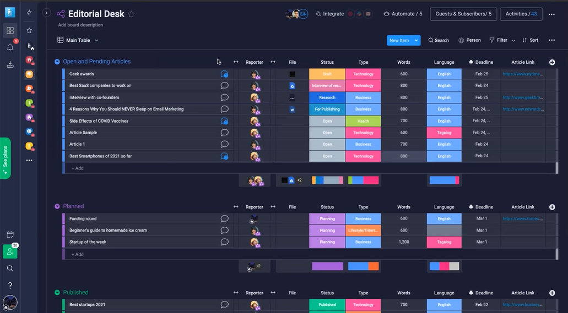Star the Editorial Desk board
The width and height of the screenshot is (568, 313).
[131, 14]
